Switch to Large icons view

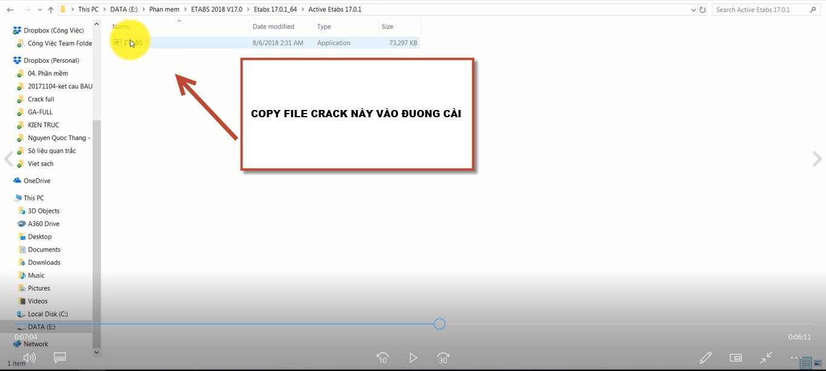(x=818, y=363)
